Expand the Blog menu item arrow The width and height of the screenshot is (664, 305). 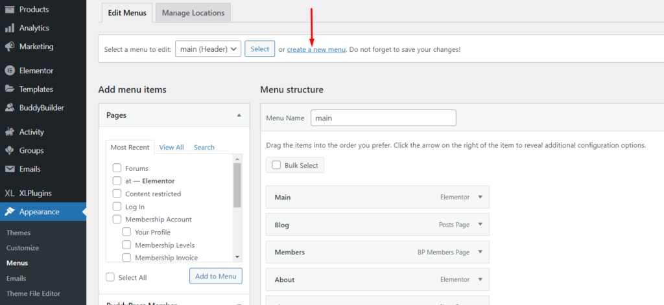(480, 224)
